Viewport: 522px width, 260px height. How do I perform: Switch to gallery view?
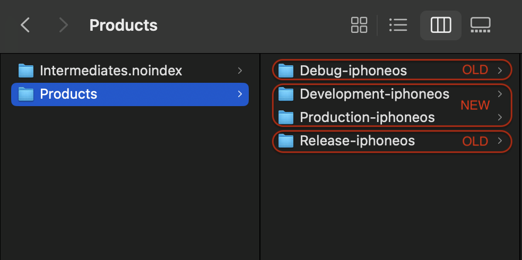[x=481, y=25]
